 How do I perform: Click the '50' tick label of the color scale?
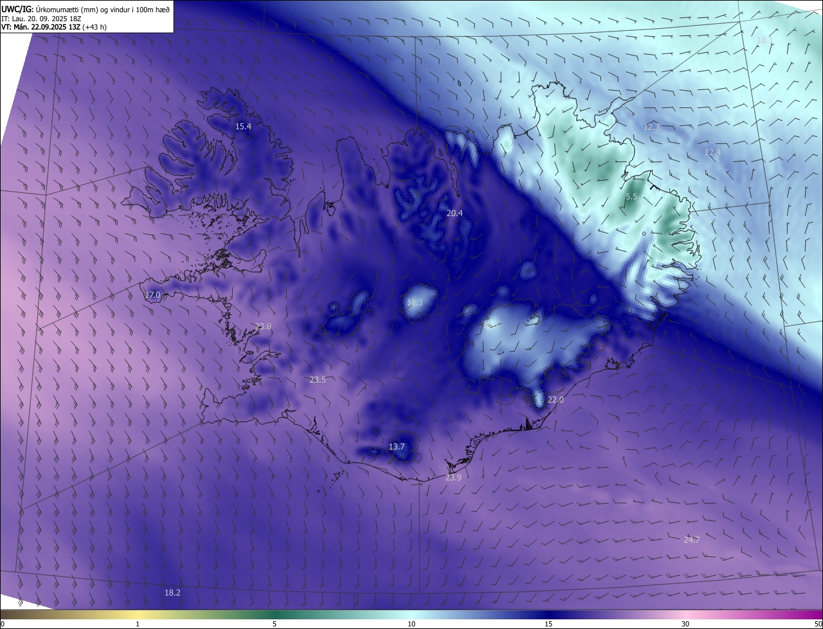click(x=818, y=624)
